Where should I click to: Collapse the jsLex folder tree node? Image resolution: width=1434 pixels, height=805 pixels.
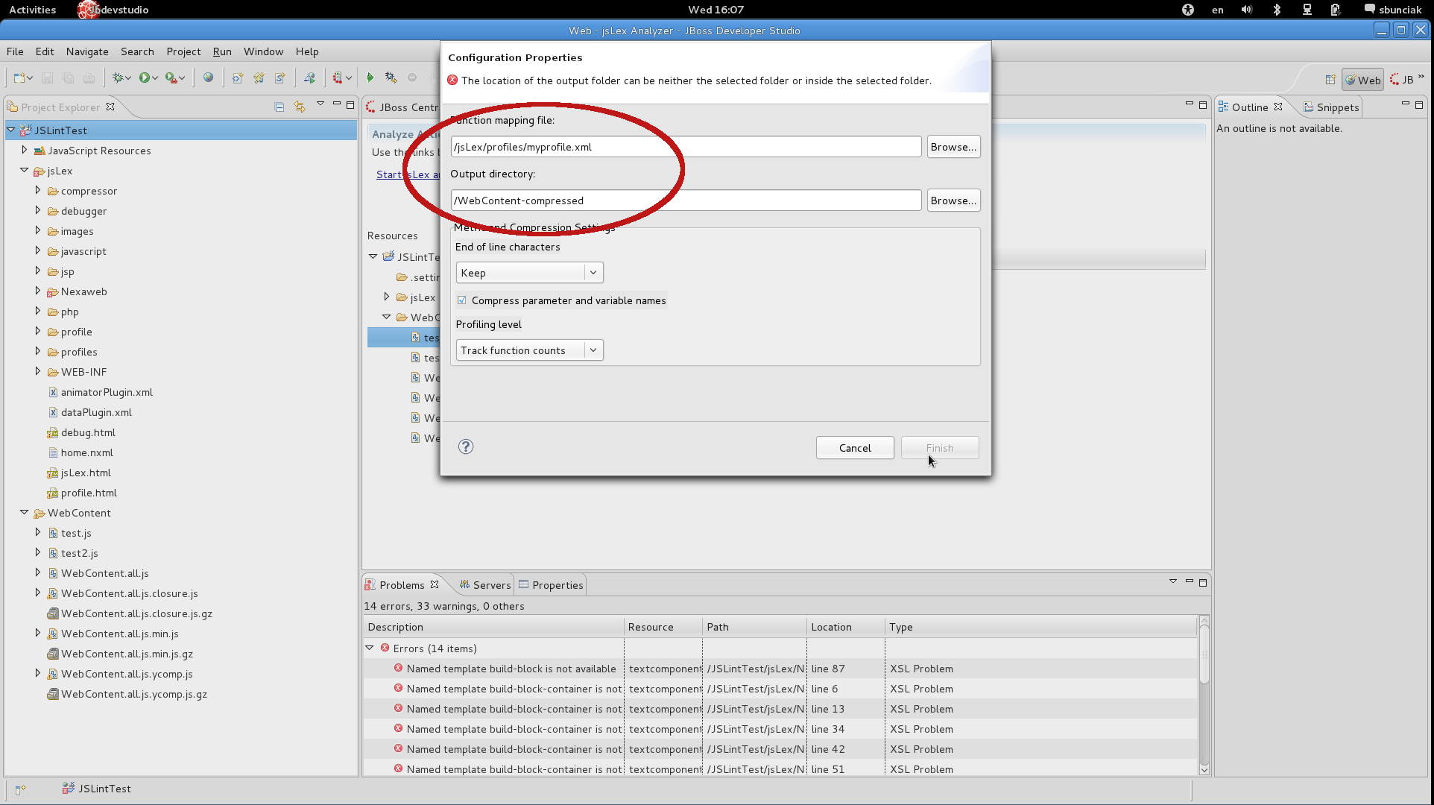(25, 171)
